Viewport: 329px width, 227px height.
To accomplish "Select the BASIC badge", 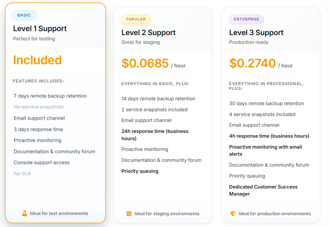I will (24, 15).
